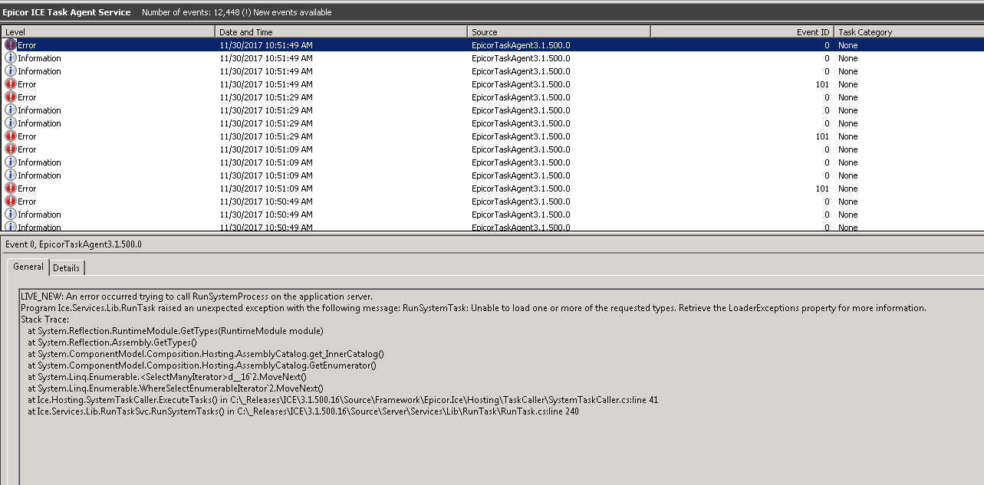Click the SystemTaskCaller.ExecuteTasks() line 41 entry
The image size is (984, 485).
tap(343, 400)
